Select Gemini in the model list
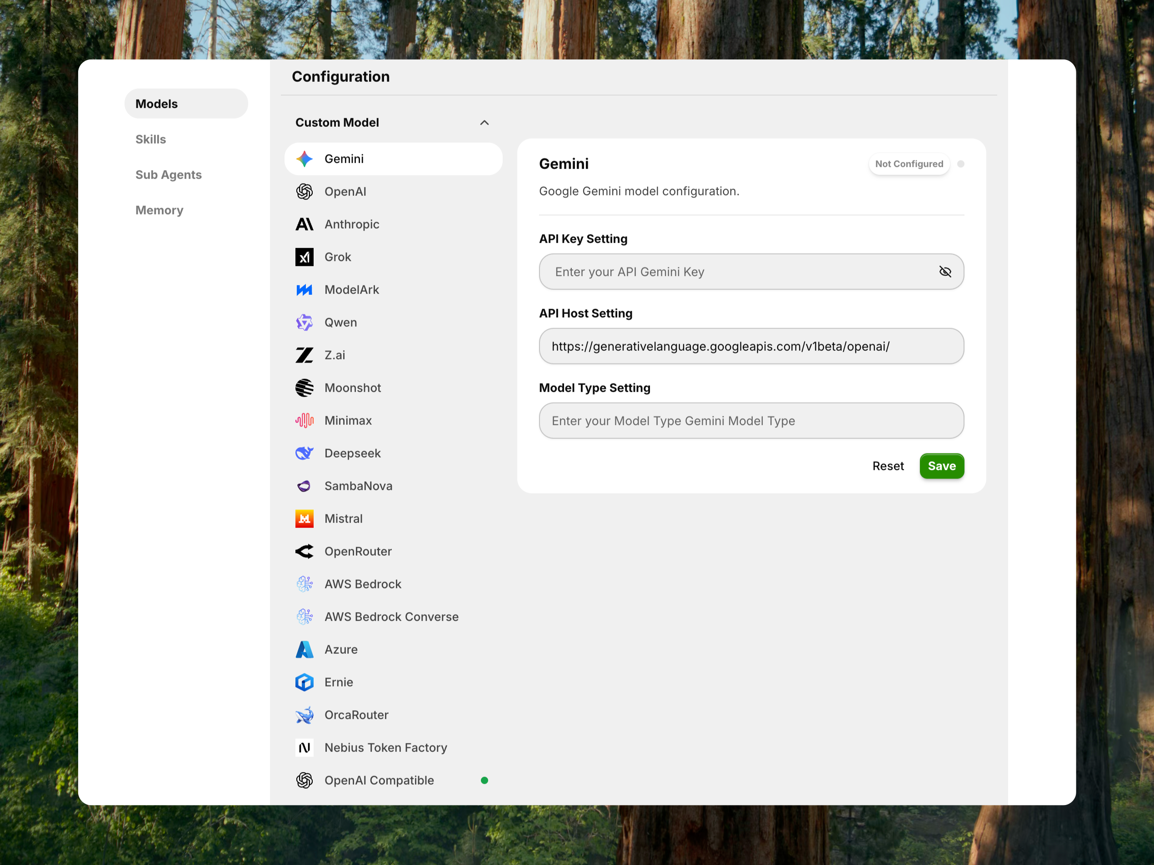This screenshot has height=865, width=1154. coord(393,159)
